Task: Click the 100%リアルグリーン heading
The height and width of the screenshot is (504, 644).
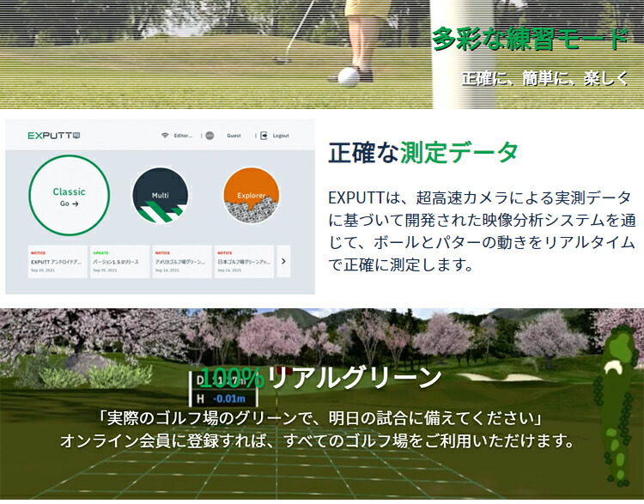Action: click(321, 378)
